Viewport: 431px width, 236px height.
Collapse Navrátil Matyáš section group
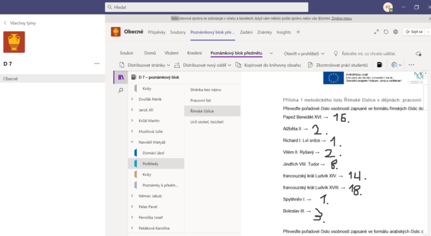coord(132,142)
